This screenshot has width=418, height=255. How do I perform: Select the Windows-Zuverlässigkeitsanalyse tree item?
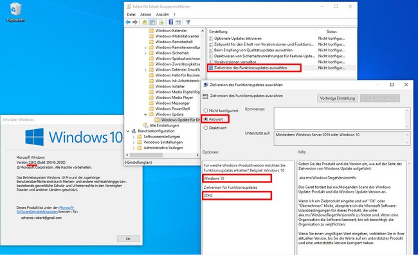(x=177, y=64)
